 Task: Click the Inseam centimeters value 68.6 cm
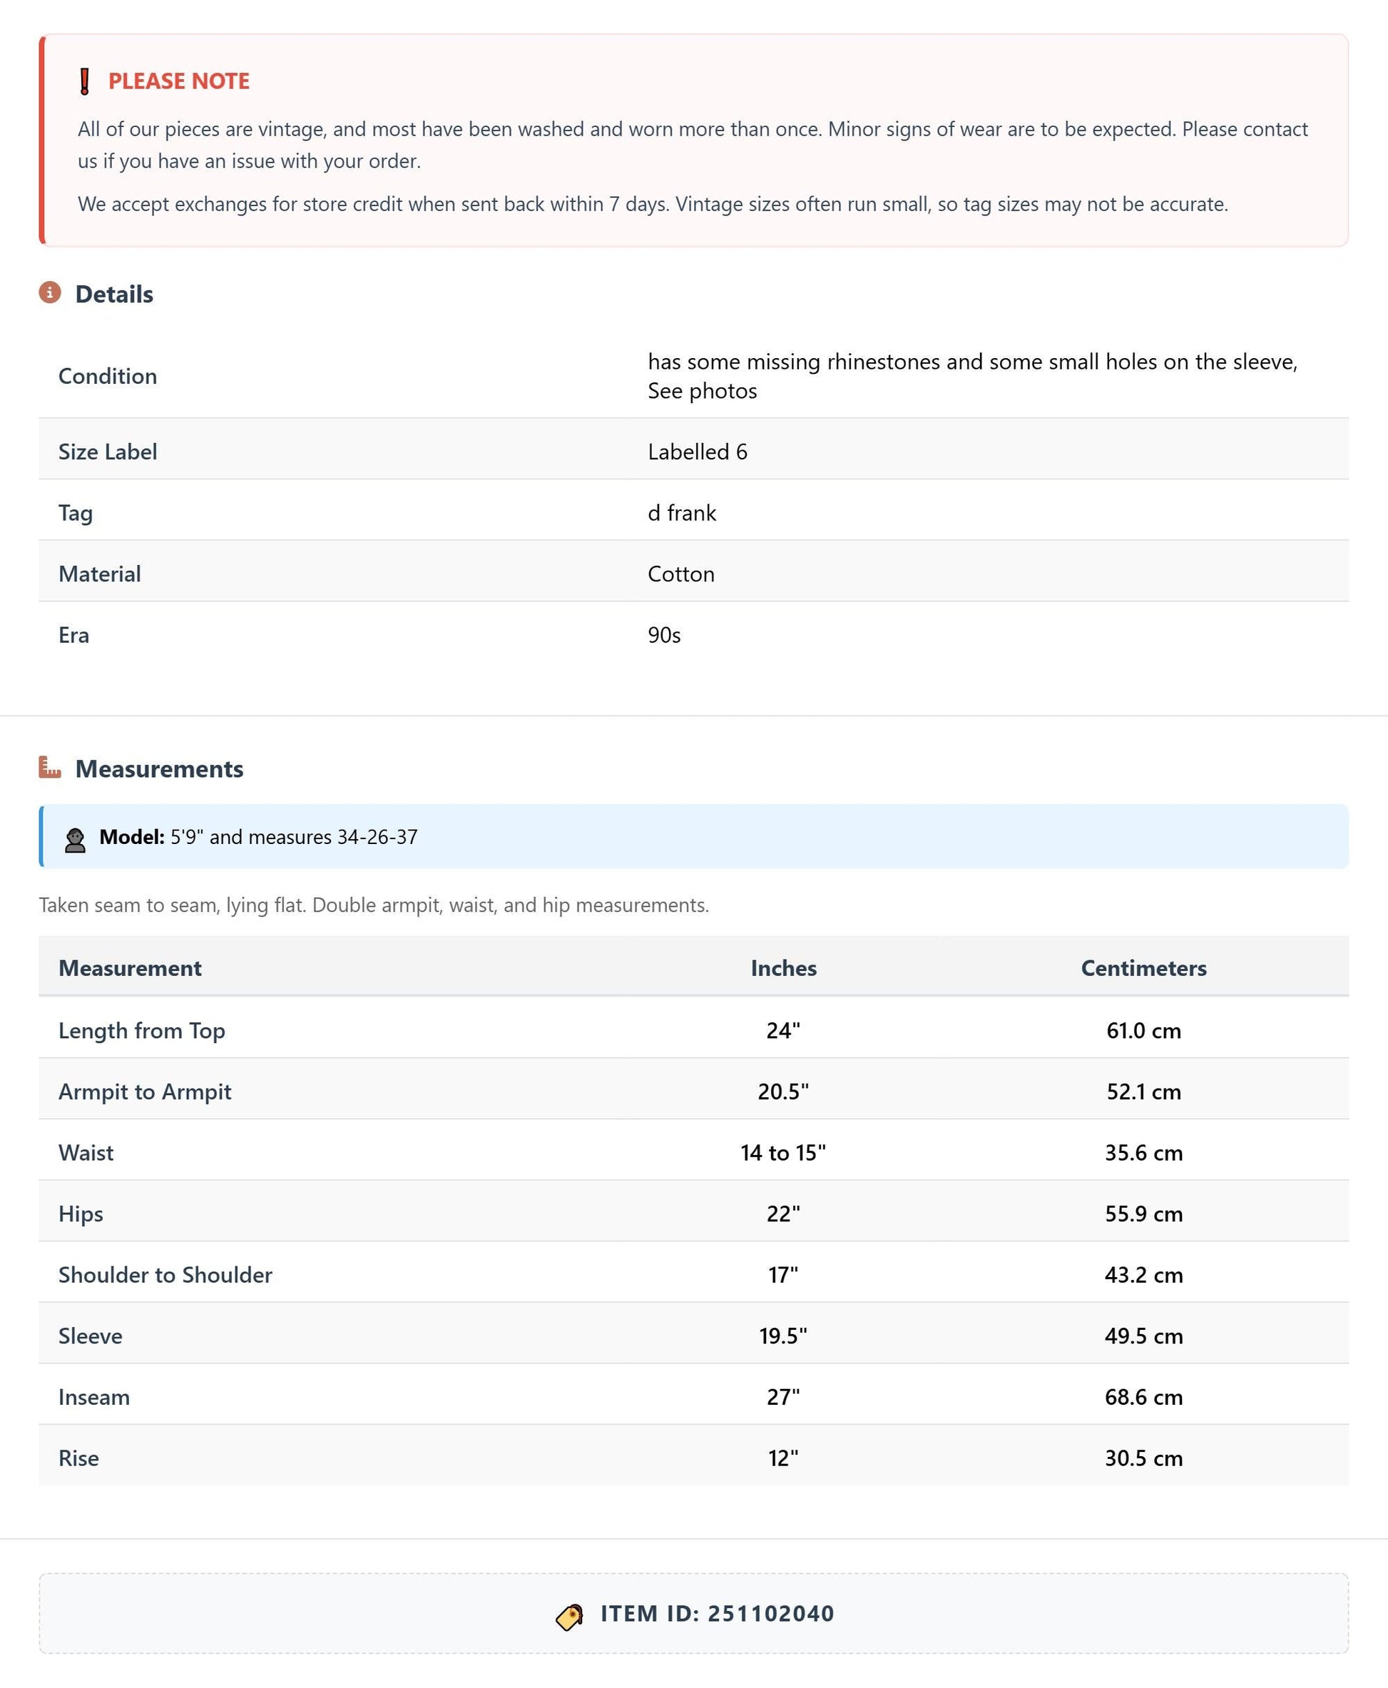[x=1143, y=1397]
